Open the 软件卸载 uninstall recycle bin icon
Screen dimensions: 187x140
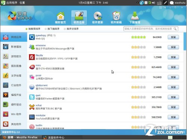(x=116, y=18)
